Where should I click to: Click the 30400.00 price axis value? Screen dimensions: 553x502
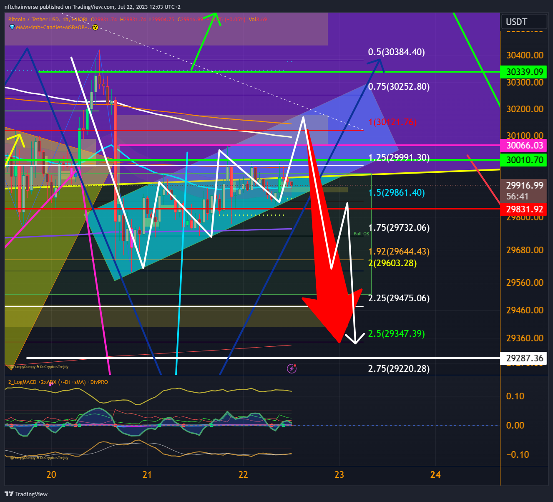pyautogui.click(x=525, y=55)
